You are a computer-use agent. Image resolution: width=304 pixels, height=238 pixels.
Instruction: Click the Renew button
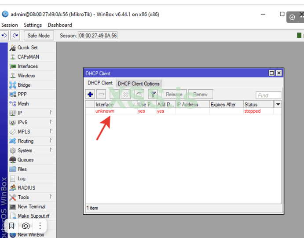pos(201,95)
